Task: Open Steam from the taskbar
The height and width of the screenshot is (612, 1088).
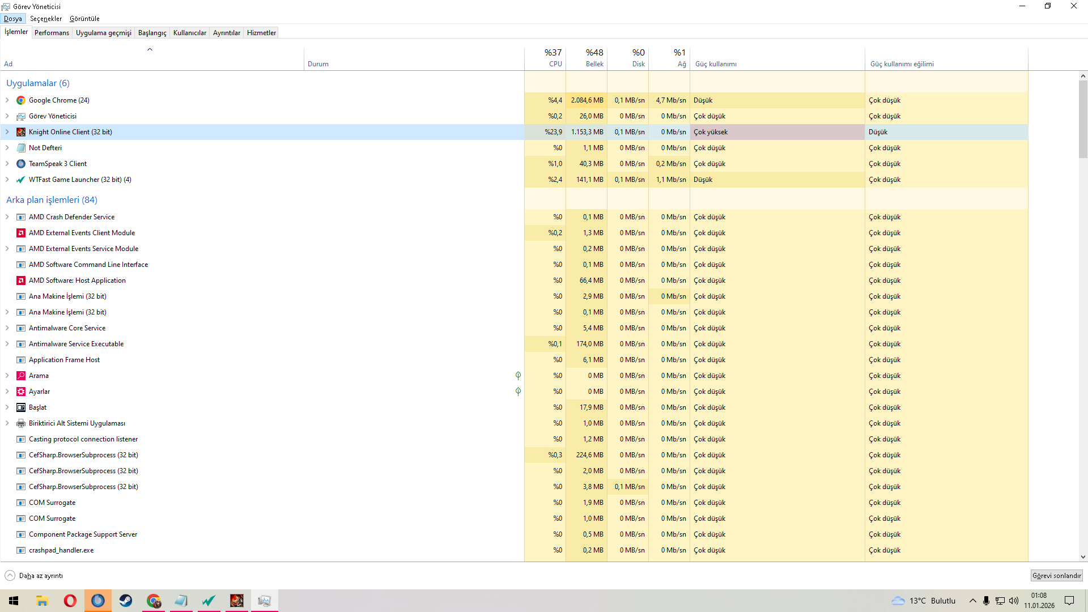Action: click(x=125, y=601)
